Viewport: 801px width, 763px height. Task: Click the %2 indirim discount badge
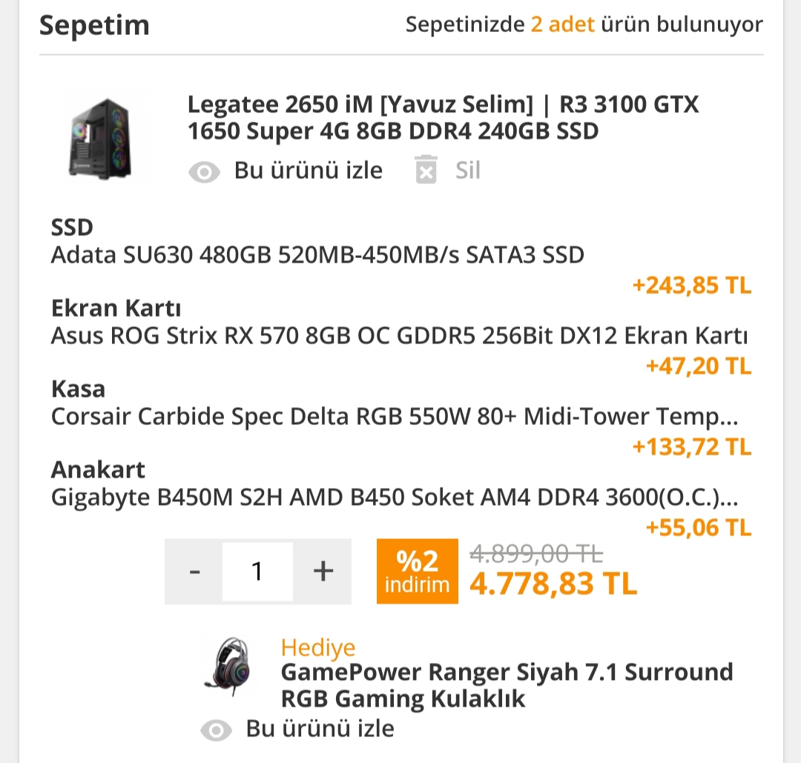point(417,571)
